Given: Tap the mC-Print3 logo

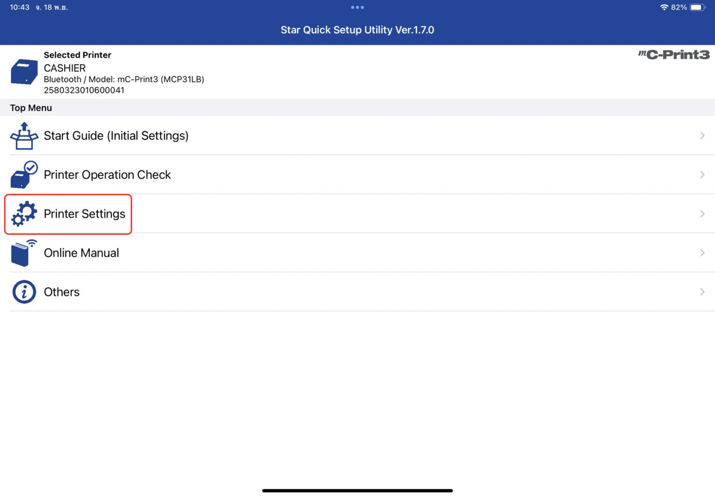Looking at the screenshot, I should point(674,55).
